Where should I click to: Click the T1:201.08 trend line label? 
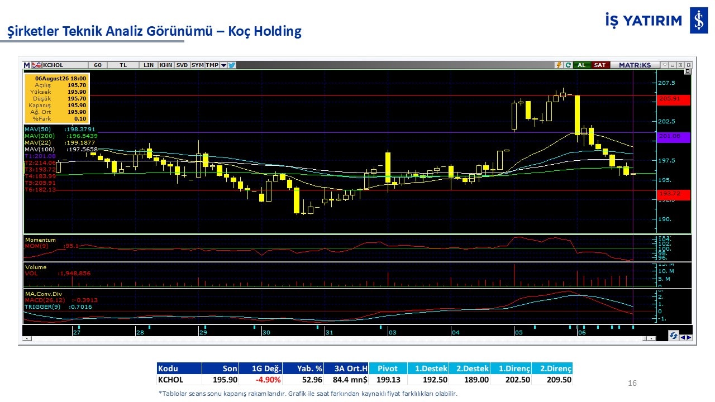coord(40,156)
